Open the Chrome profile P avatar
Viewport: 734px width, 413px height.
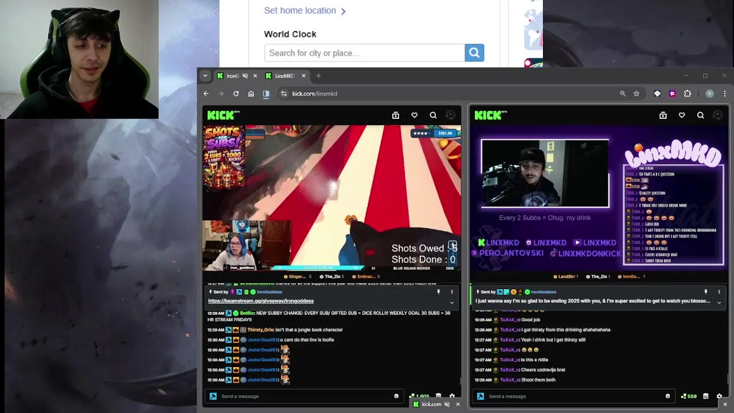click(710, 93)
